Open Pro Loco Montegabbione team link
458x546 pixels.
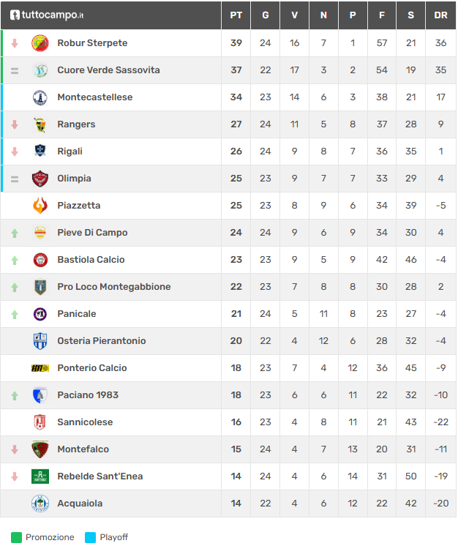pos(114,287)
